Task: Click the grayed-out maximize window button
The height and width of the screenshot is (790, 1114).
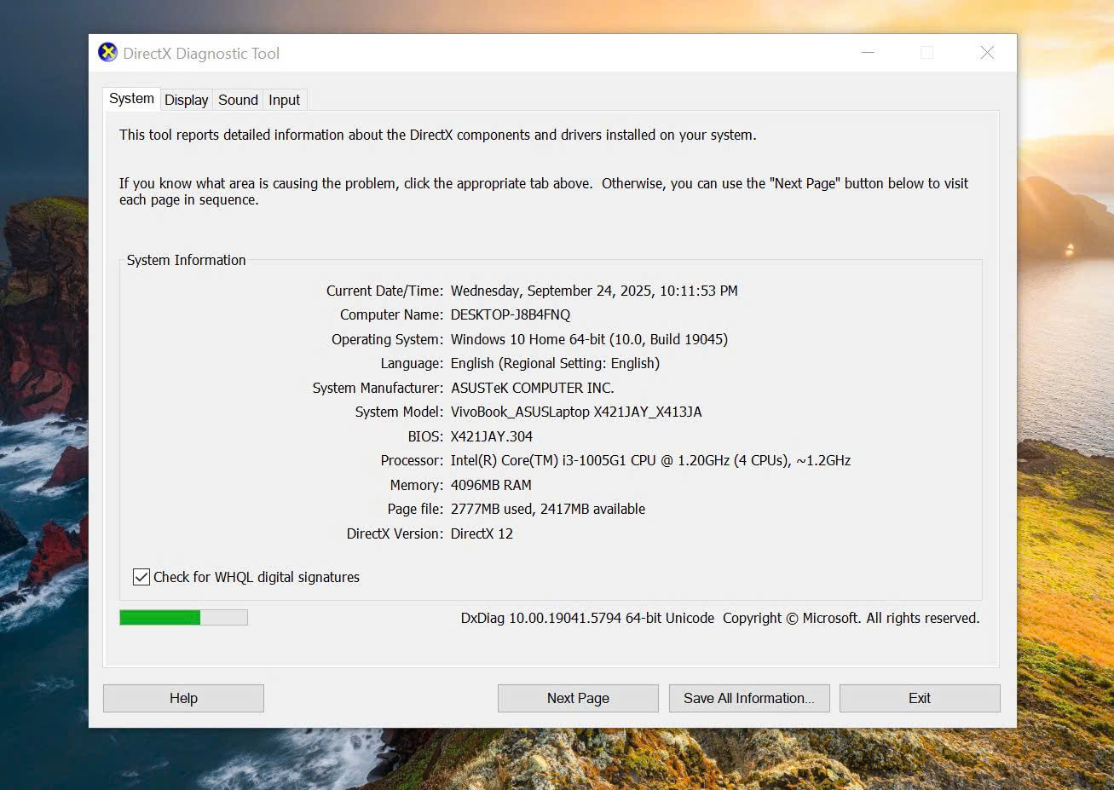Action: (926, 53)
